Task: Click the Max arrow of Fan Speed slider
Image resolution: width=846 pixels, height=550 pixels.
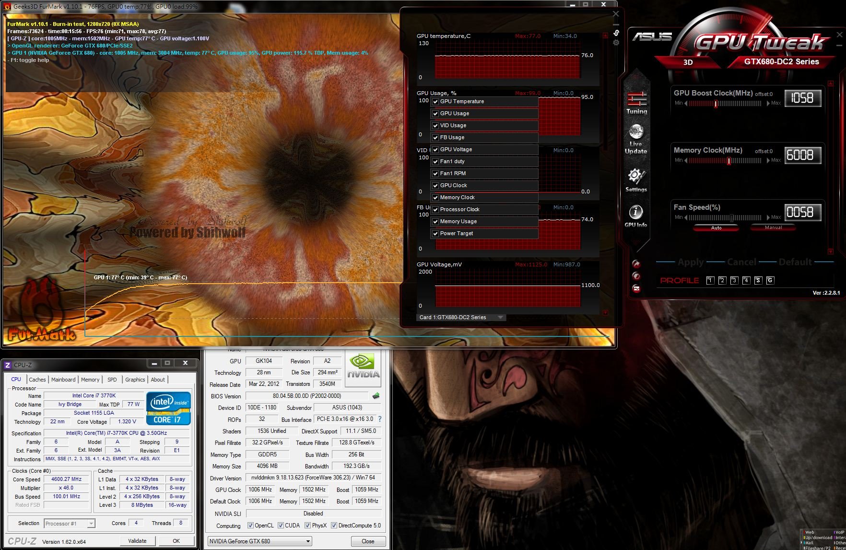Action: (x=768, y=217)
